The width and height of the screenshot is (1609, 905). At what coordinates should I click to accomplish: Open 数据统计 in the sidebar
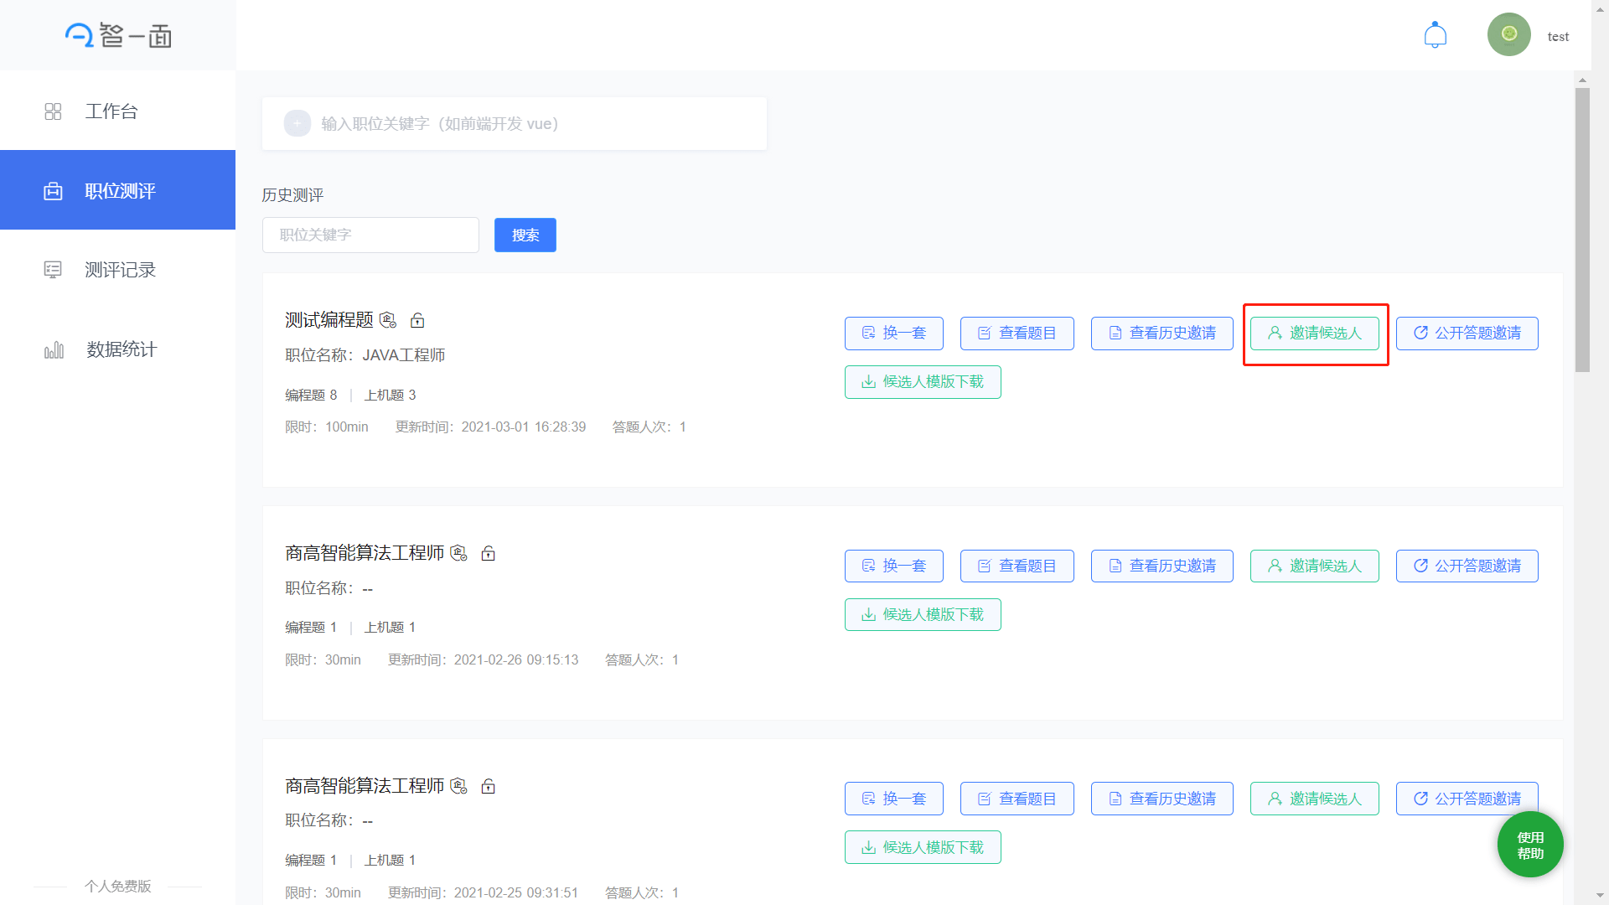[117, 349]
